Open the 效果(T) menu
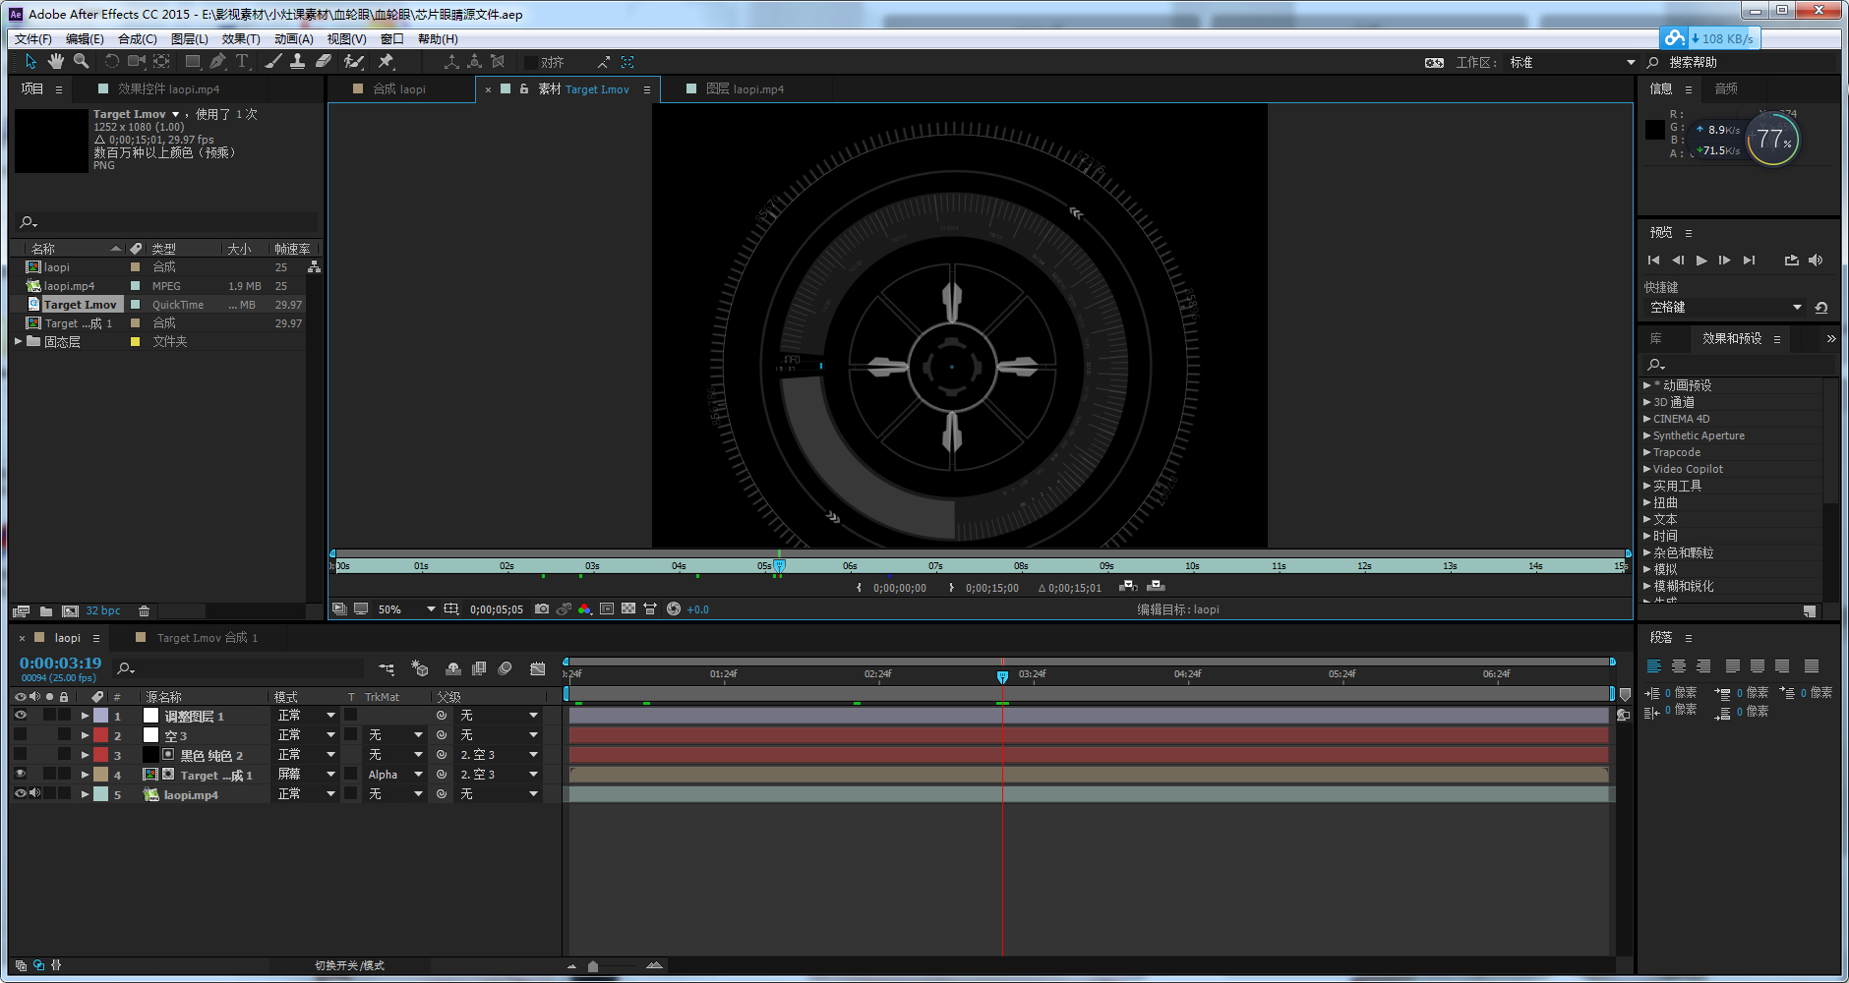This screenshot has height=983, width=1849. click(241, 39)
